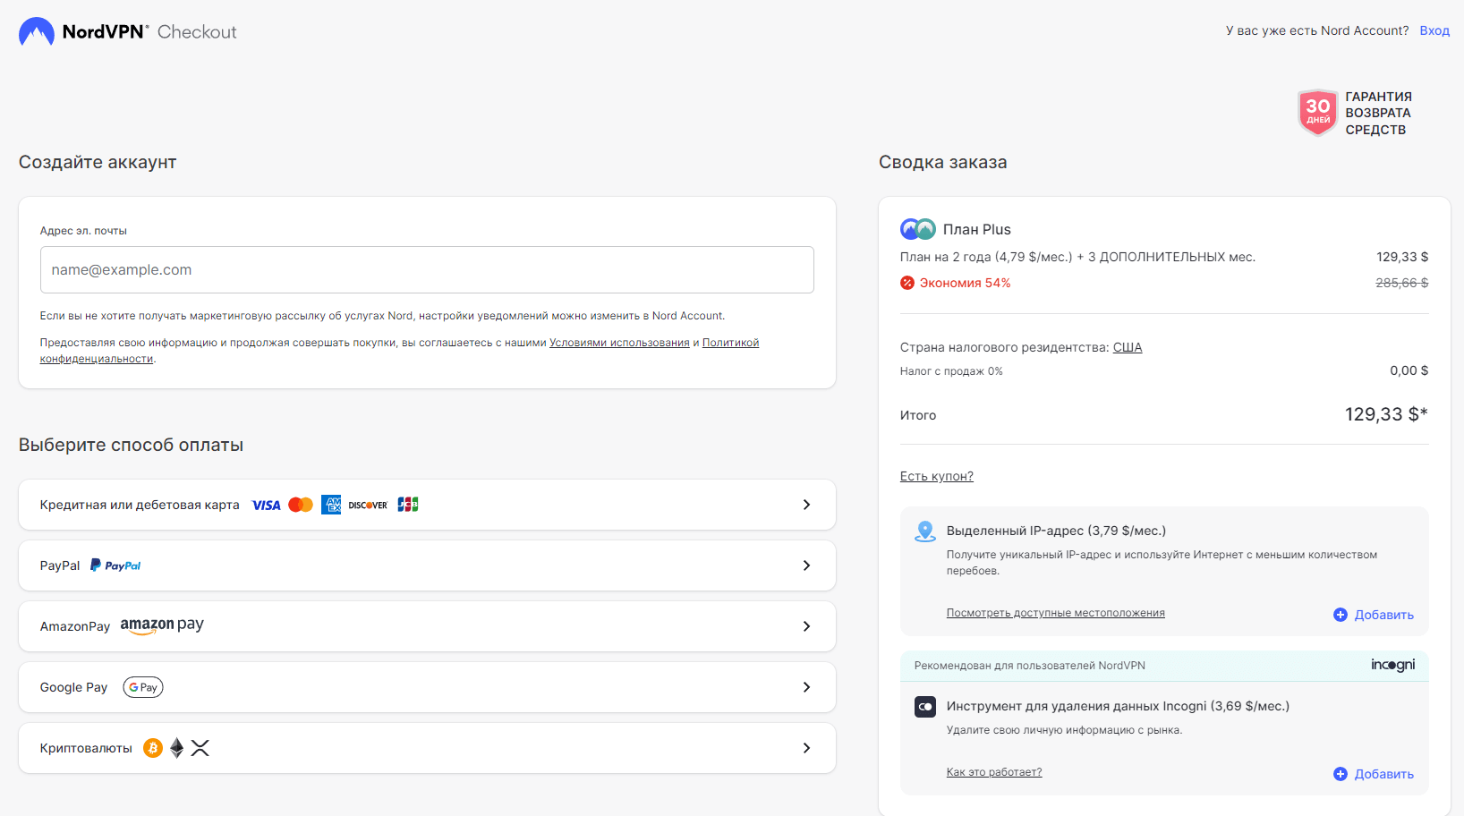This screenshot has width=1464, height=816.
Task: Click the red Экономия 54% discount icon
Action: pyautogui.click(x=907, y=283)
